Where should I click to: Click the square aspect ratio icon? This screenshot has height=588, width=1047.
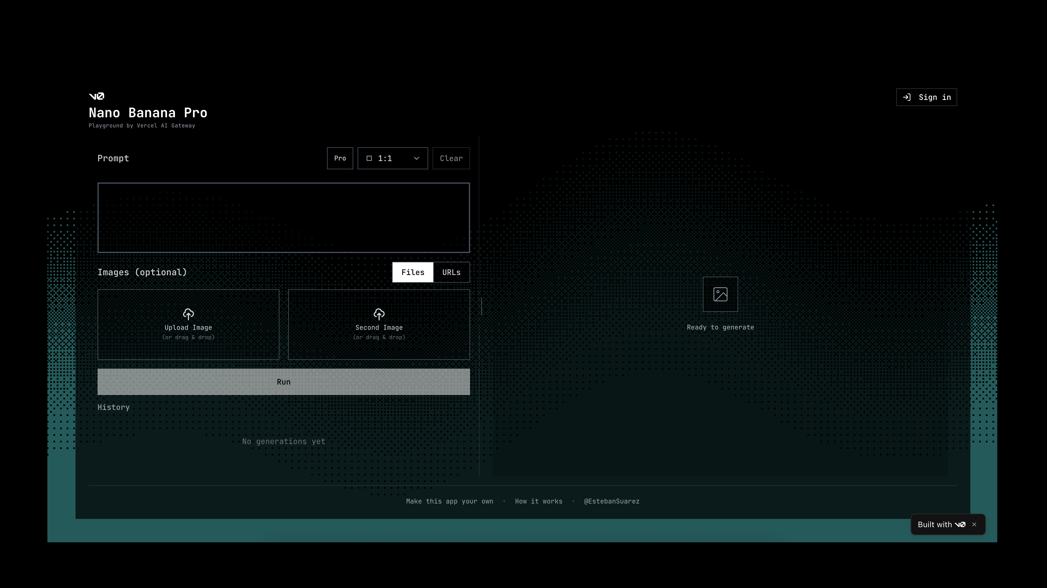pos(369,158)
